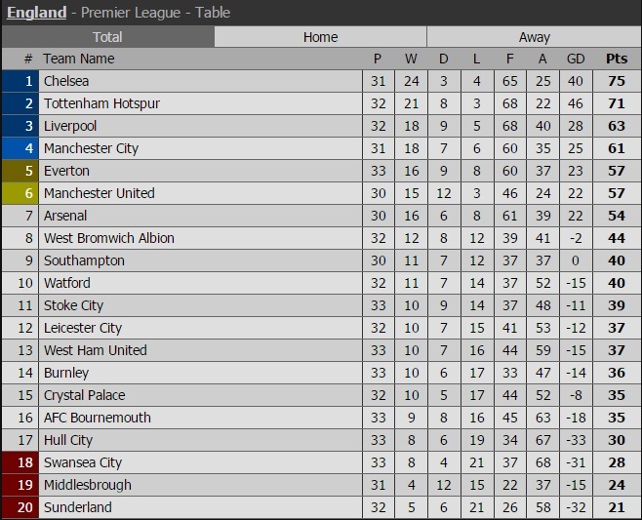Switch to the Away tab
Viewport: 642px width, 520px height.
tap(534, 37)
